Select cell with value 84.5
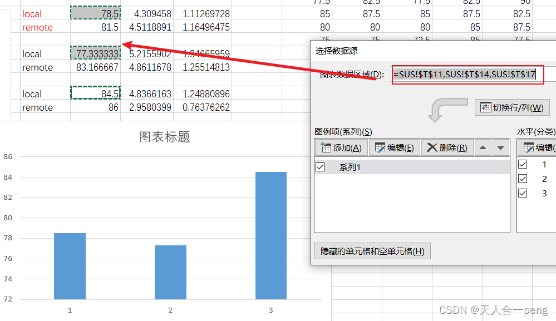 (x=95, y=93)
